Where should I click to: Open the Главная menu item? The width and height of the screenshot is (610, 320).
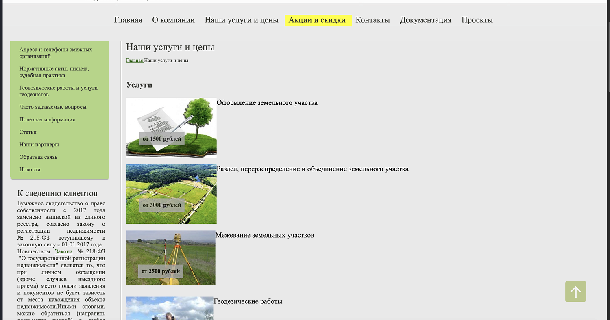click(x=128, y=20)
